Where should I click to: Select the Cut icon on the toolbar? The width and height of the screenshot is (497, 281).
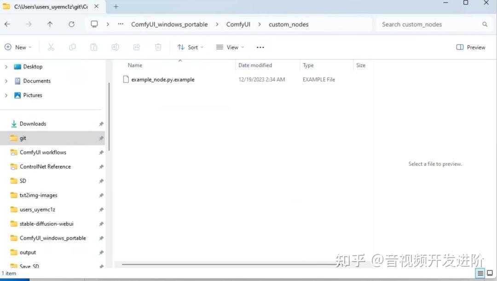click(51, 47)
